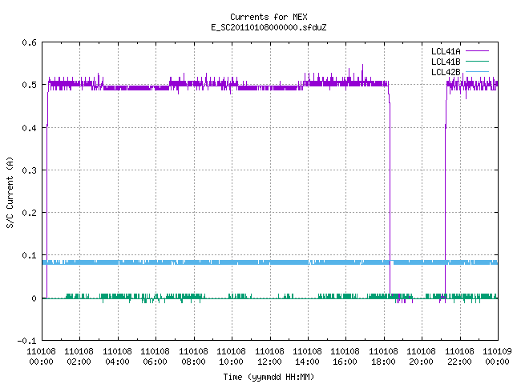The image size is (513, 384).
Task: Click the purple LCL41A legend line sample
Action: [477, 51]
